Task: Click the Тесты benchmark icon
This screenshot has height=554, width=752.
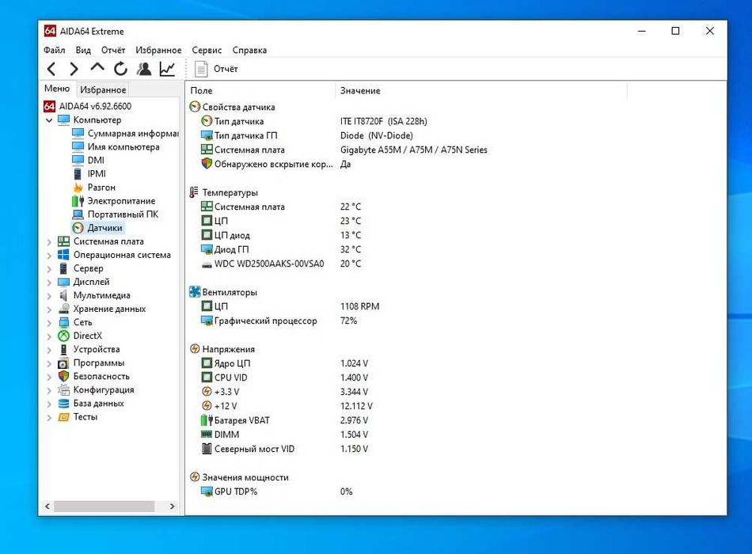Action: pos(64,417)
